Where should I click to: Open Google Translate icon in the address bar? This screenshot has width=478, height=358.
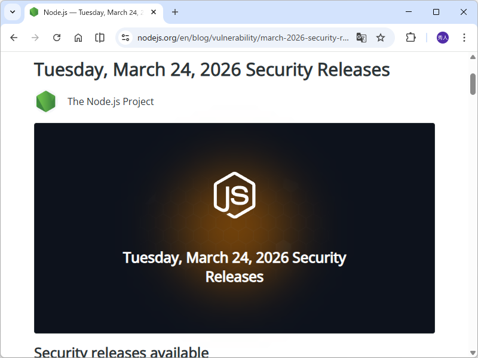click(361, 37)
